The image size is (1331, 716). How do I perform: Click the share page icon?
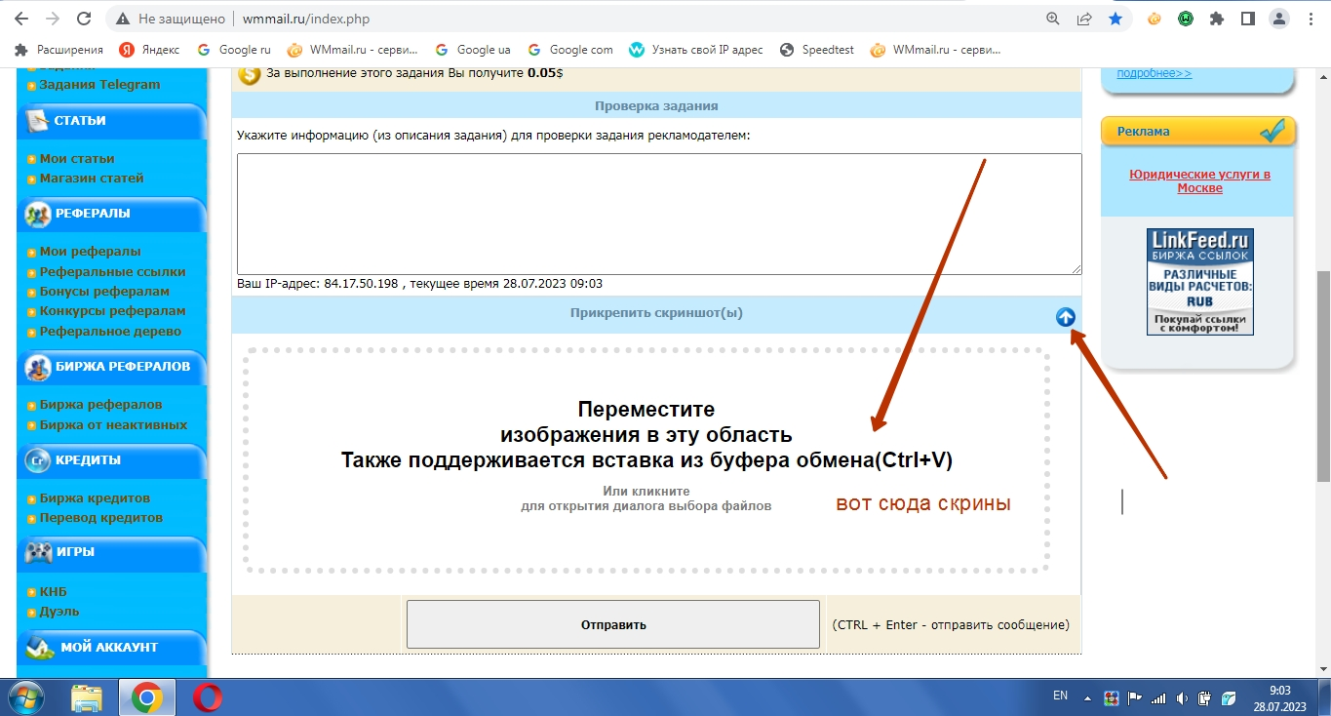pos(1084,19)
